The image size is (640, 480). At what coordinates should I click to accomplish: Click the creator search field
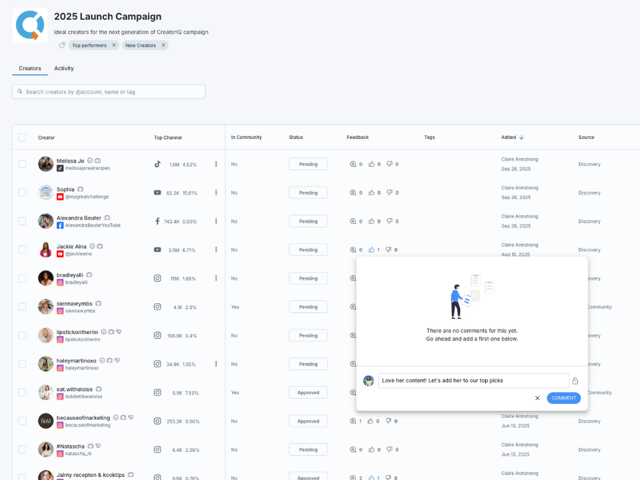click(109, 92)
